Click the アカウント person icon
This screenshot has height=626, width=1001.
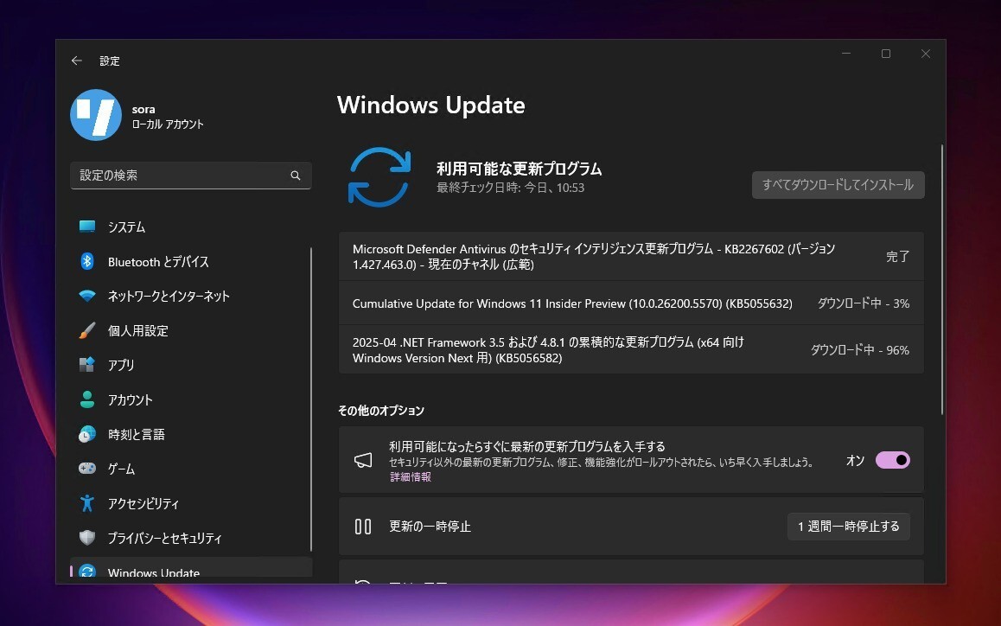click(86, 399)
